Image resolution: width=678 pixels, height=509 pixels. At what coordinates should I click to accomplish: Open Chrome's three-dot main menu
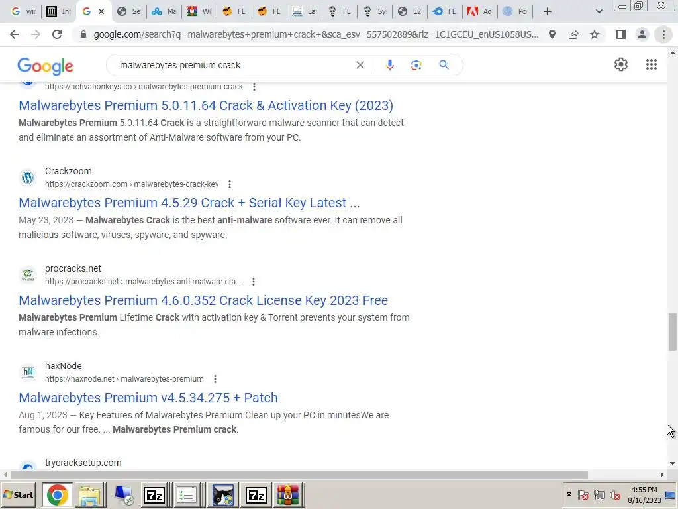[663, 34]
